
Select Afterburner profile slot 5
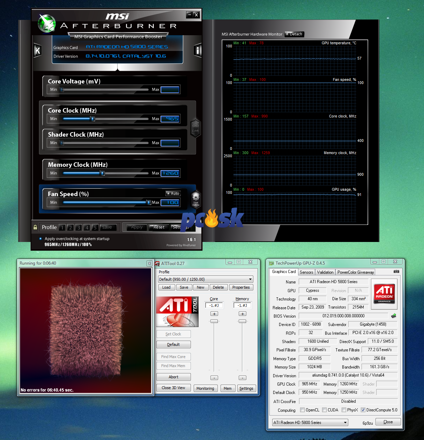95,227
